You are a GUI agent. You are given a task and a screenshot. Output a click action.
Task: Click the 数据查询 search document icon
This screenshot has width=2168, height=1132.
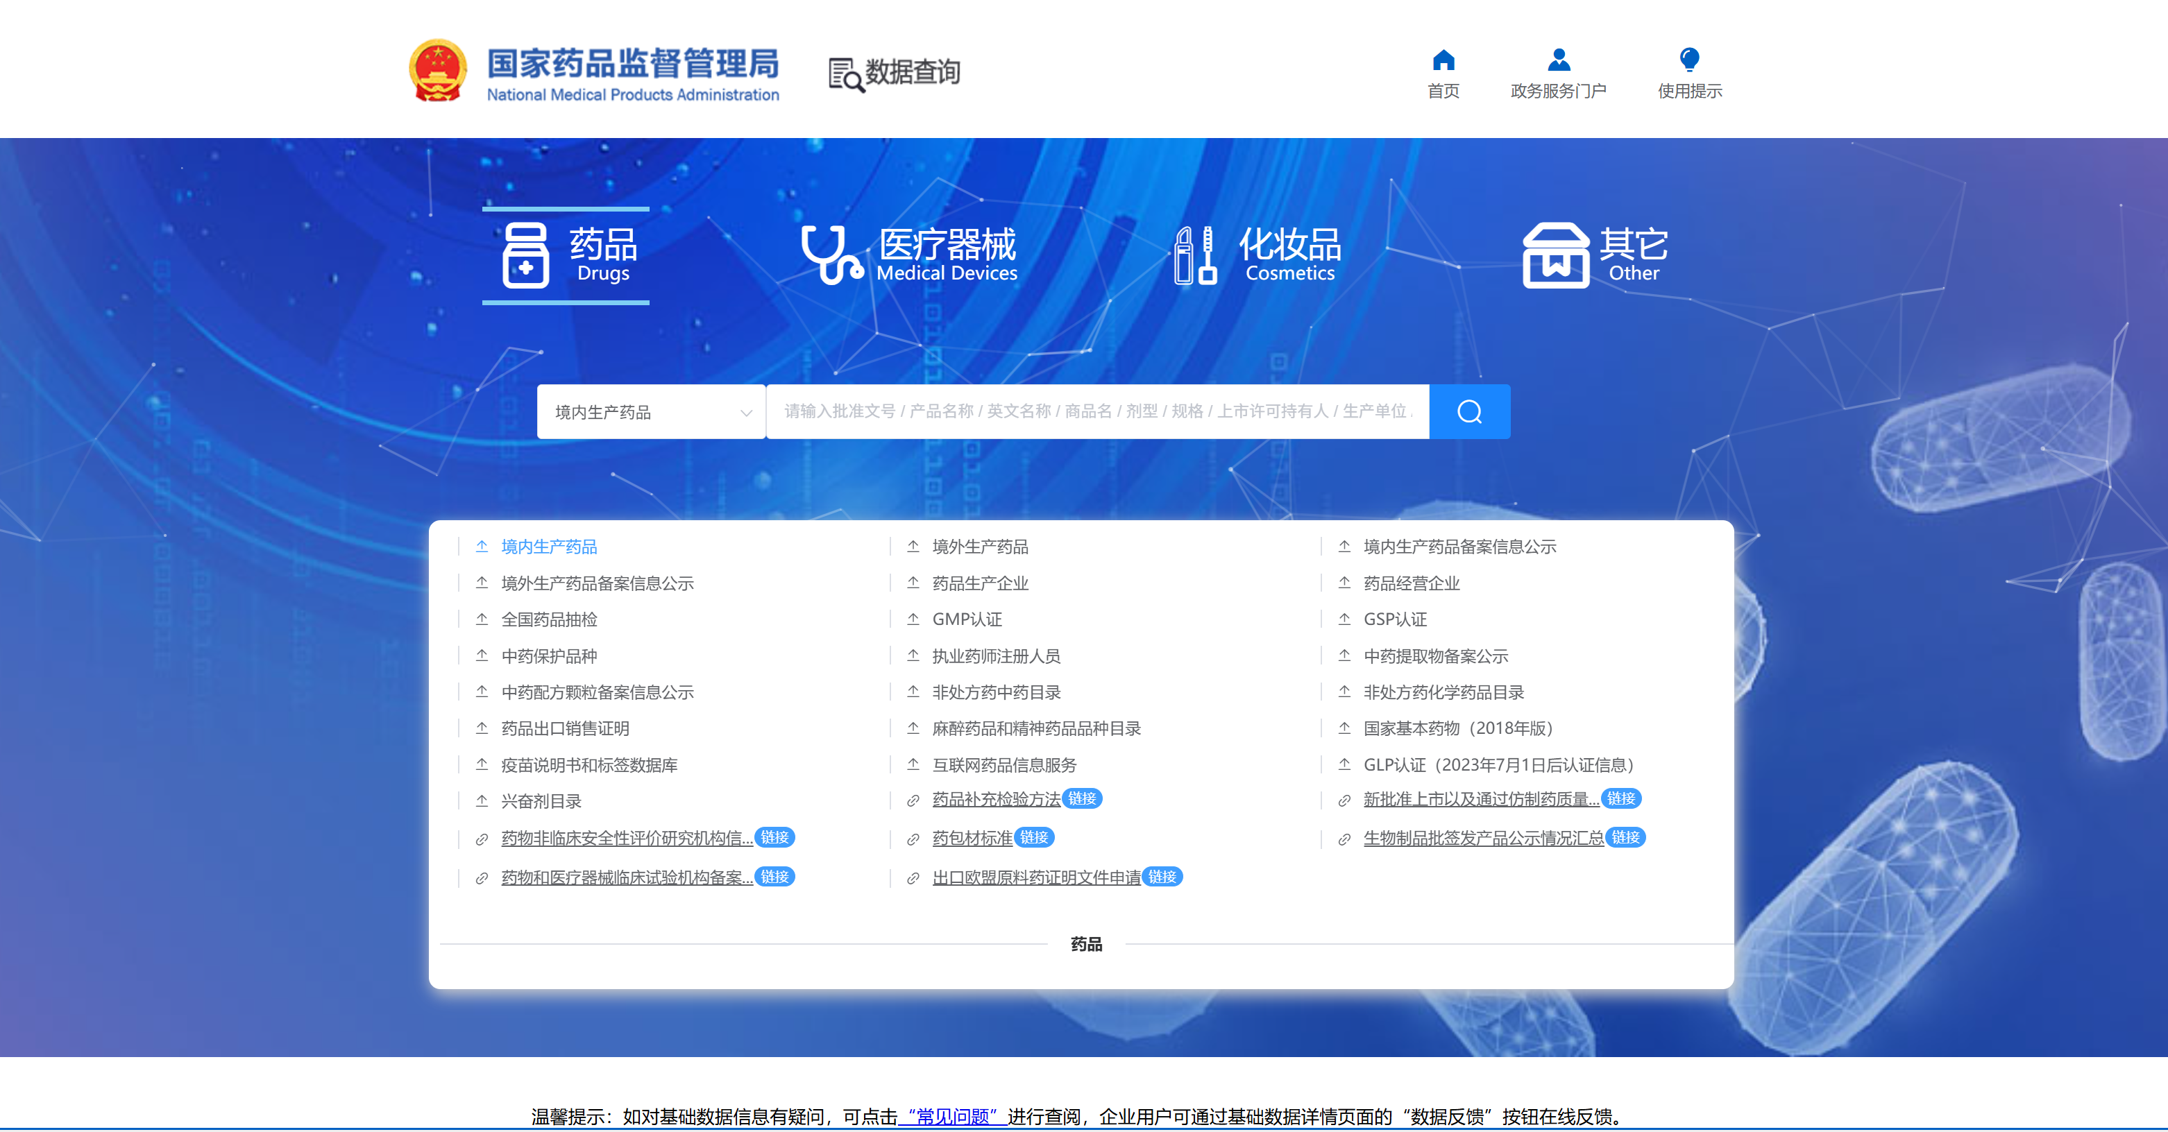pyautogui.click(x=846, y=74)
